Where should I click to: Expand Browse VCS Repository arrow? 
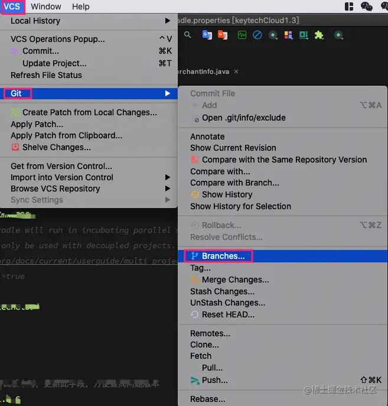(167, 189)
